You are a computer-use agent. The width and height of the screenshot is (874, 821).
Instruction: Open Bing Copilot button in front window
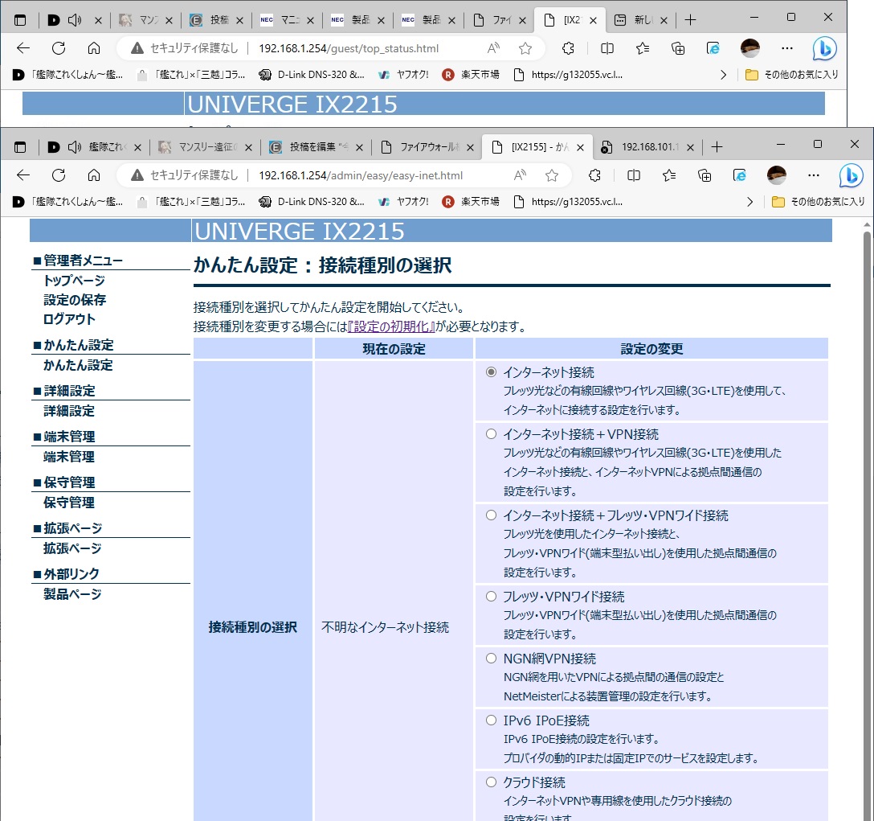pos(852,175)
